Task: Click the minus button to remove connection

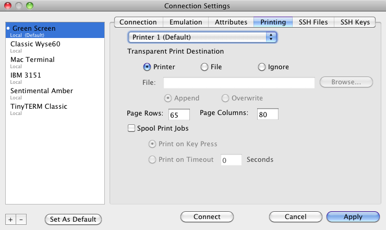Action: tap(21, 220)
